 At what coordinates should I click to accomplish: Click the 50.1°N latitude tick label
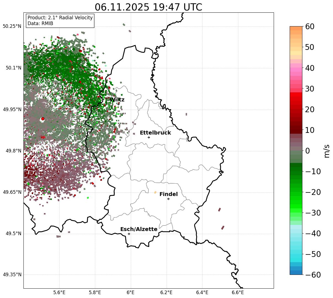[x=13, y=68]
